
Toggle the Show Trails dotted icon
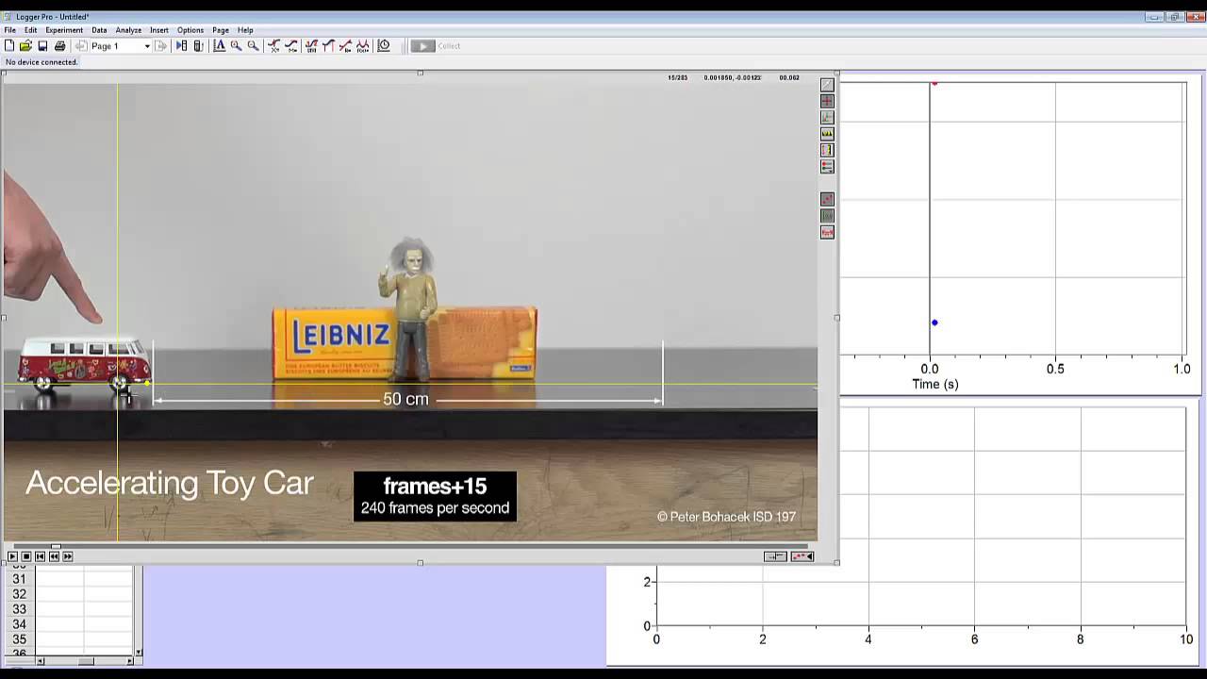[827, 199]
